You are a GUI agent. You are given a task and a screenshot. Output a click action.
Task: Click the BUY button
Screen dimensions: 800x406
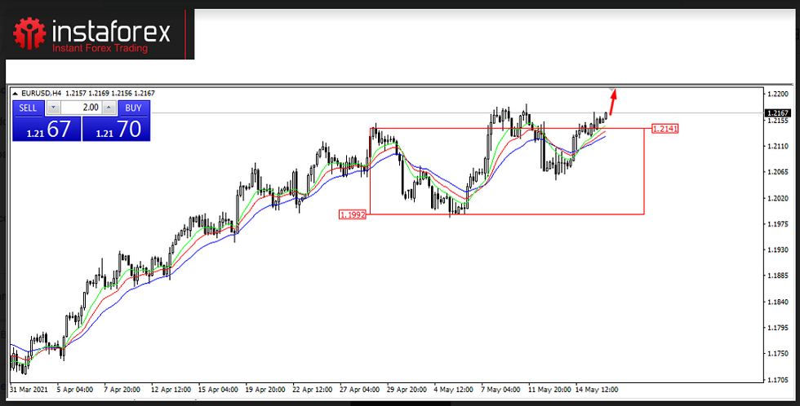[x=133, y=108]
